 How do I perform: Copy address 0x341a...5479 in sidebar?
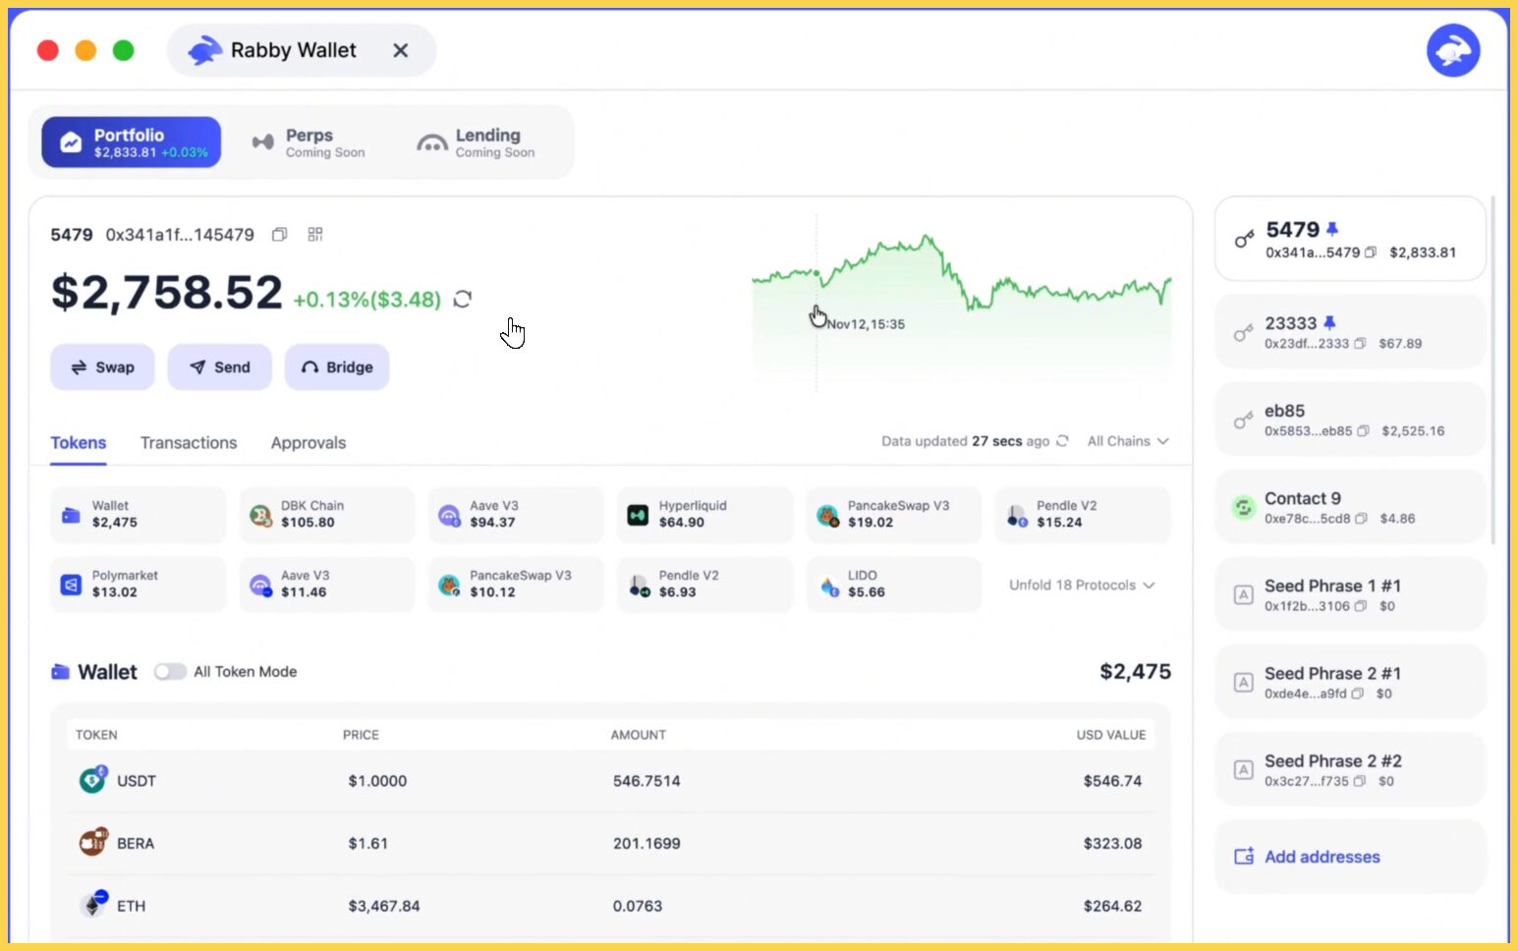[x=1371, y=252]
